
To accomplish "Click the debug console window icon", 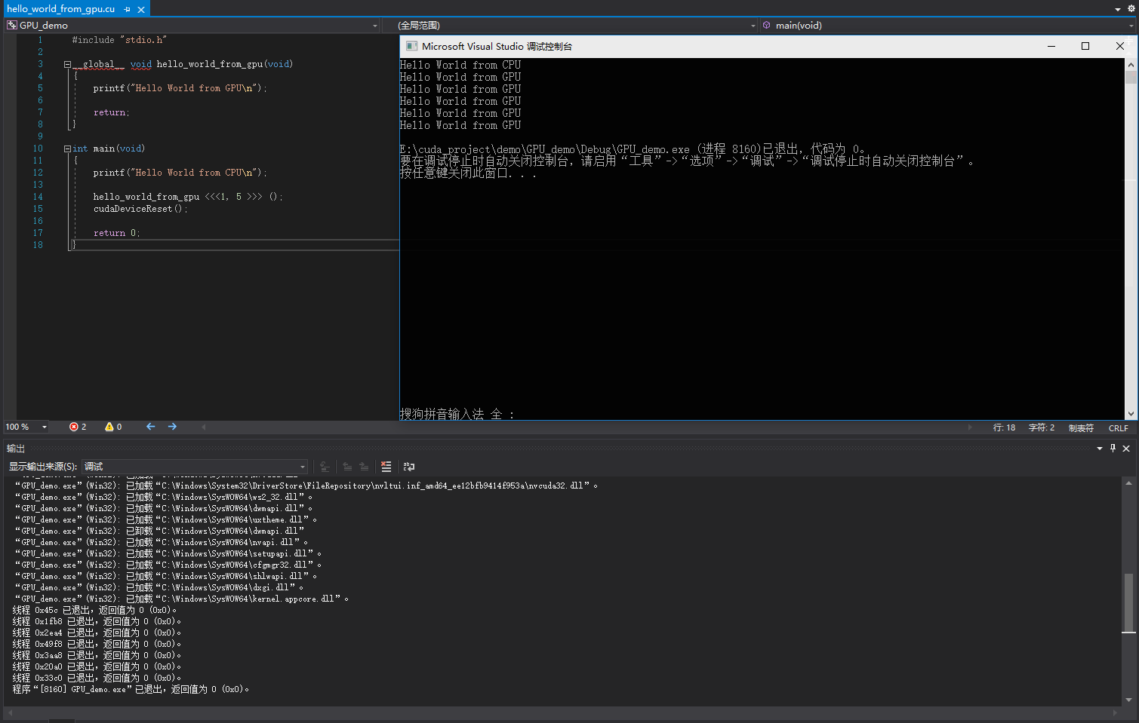I will [x=411, y=46].
